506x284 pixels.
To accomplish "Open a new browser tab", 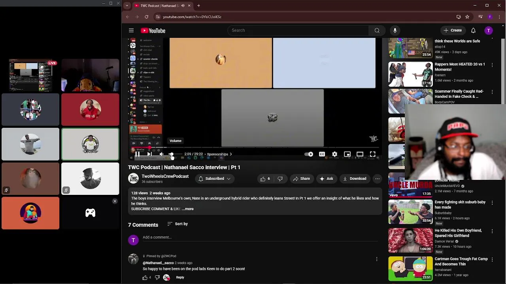I will pos(199,6).
